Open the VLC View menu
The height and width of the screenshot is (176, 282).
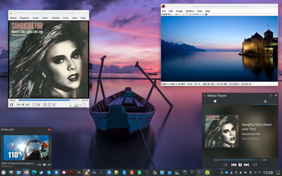coord(74,18)
